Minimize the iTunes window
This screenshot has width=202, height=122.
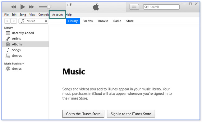tap(185, 4)
